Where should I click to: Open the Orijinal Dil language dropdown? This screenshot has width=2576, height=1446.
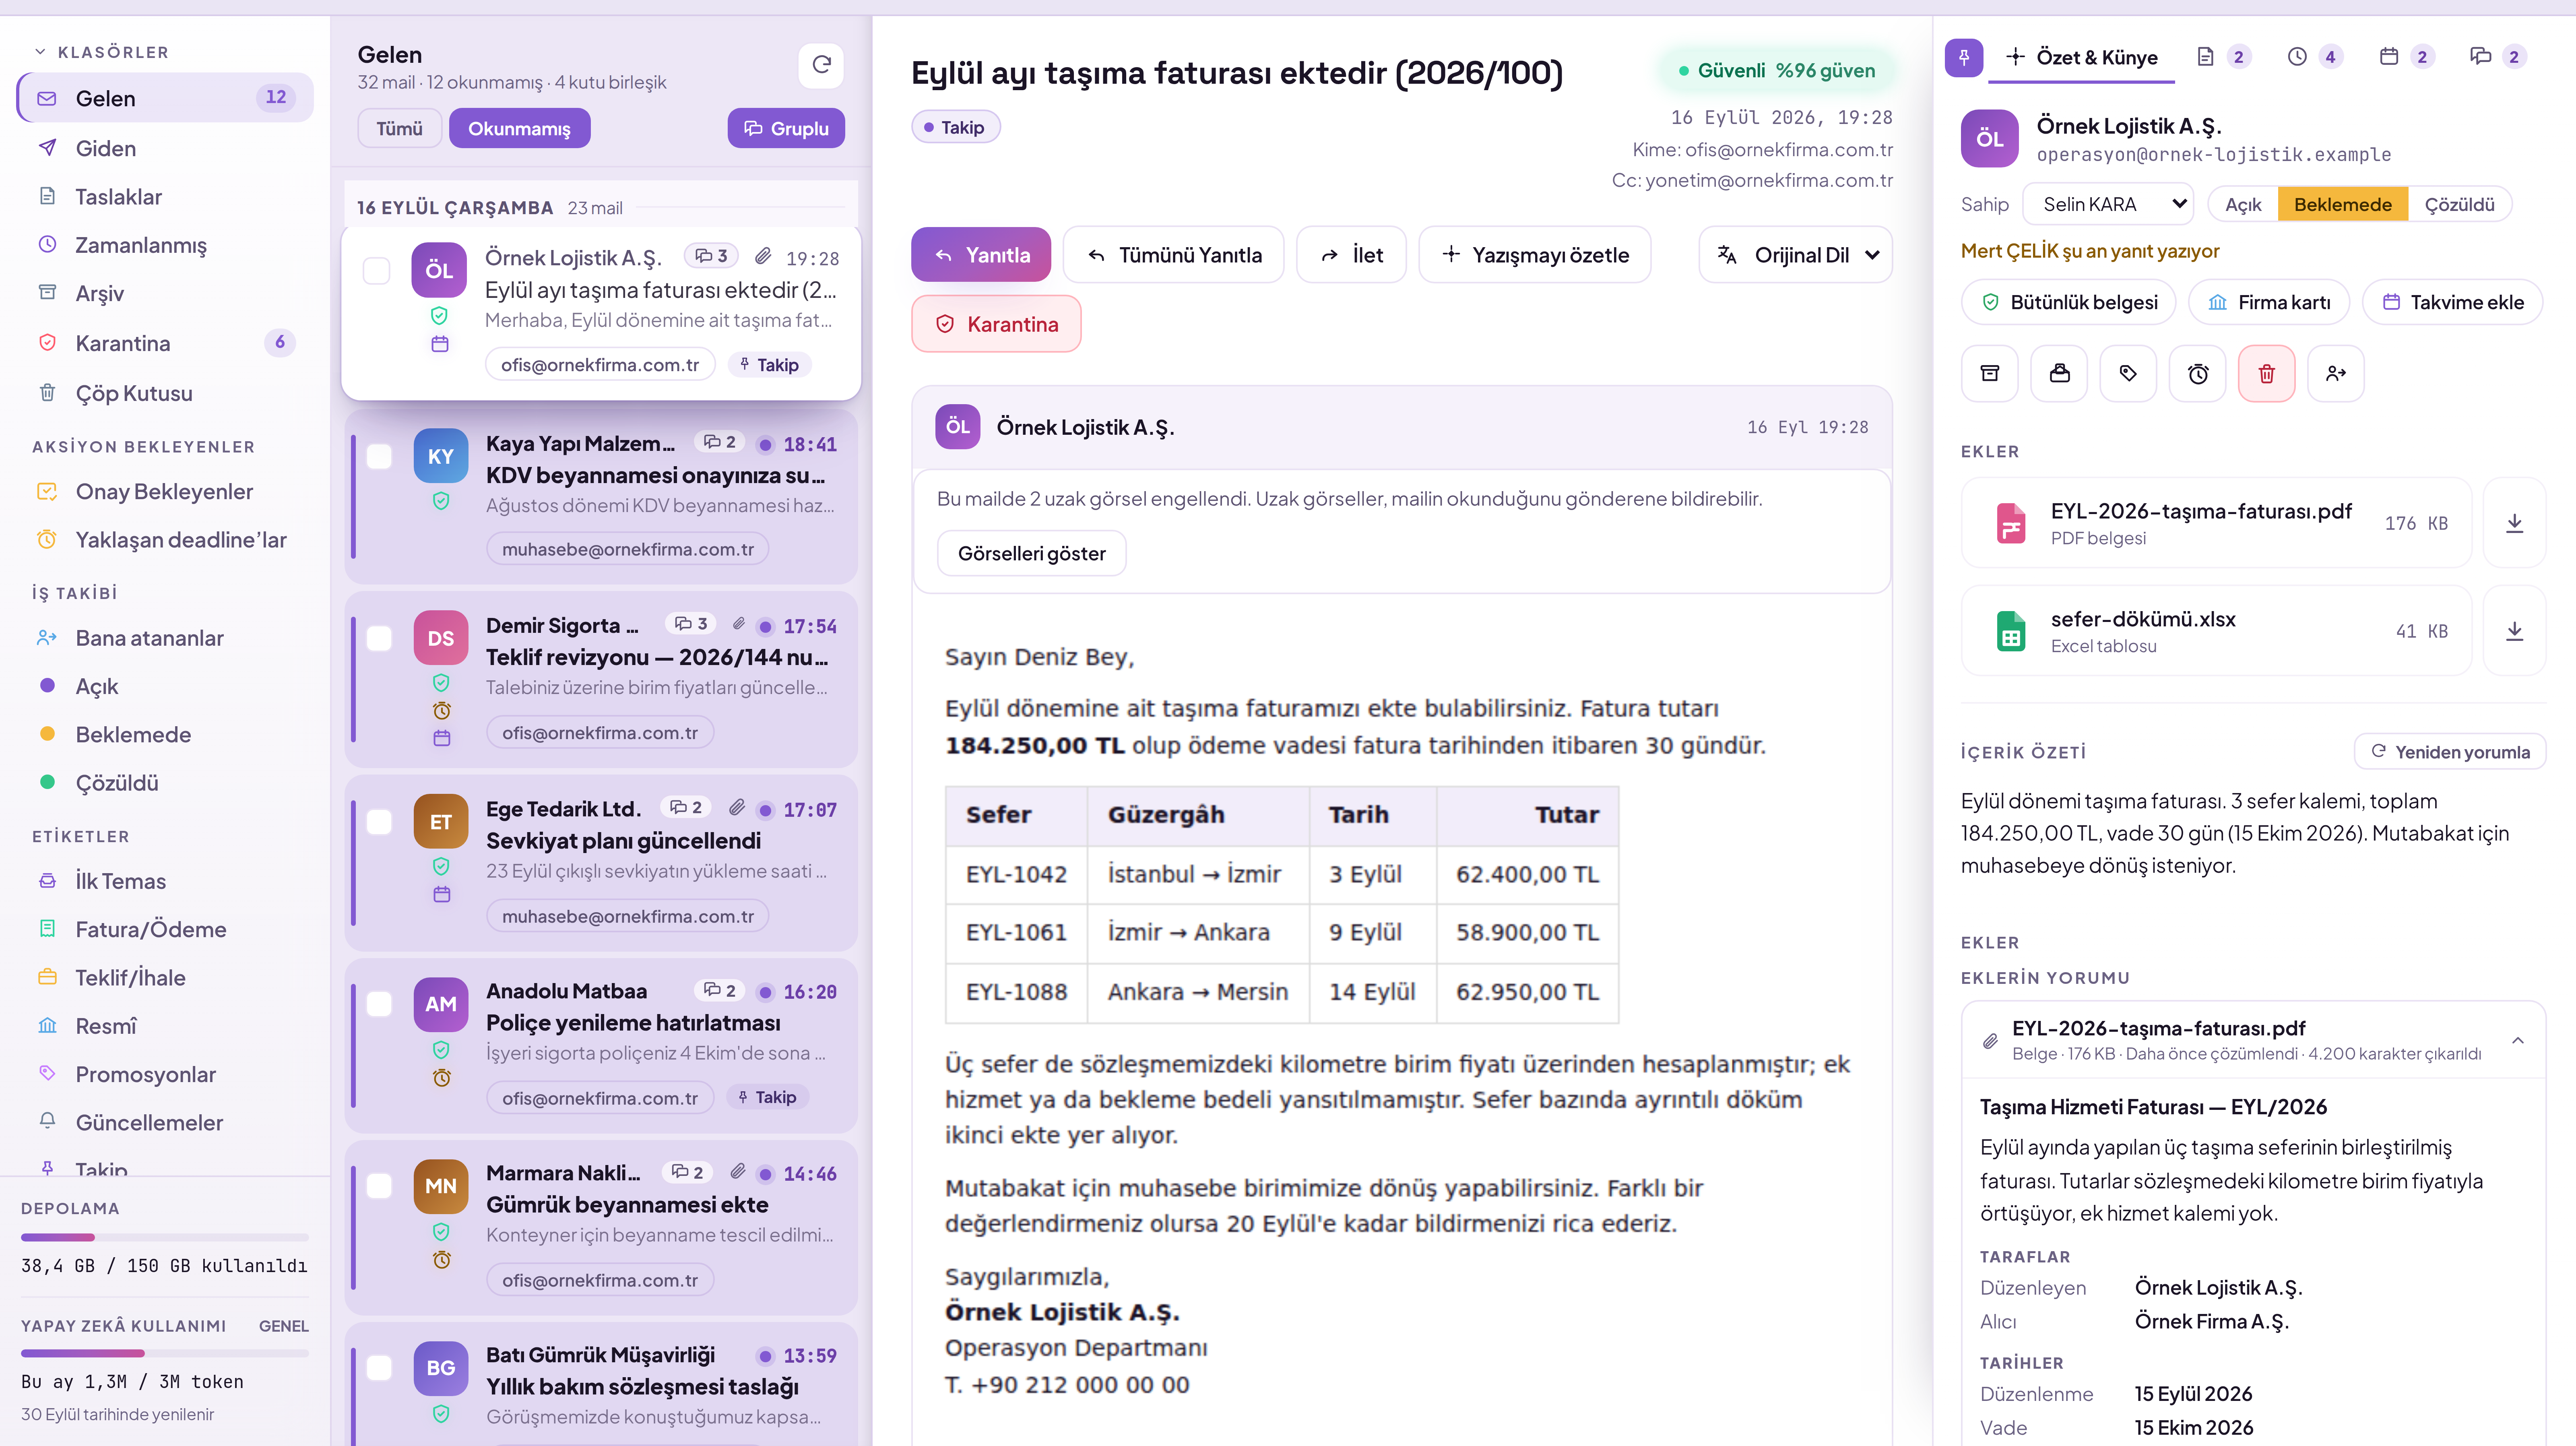1795,255
